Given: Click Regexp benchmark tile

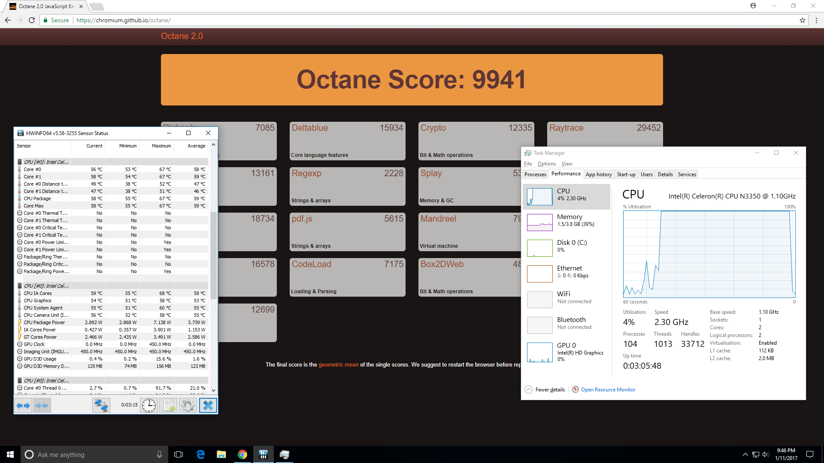Looking at the screenshot, I should (x=348, y=186).
